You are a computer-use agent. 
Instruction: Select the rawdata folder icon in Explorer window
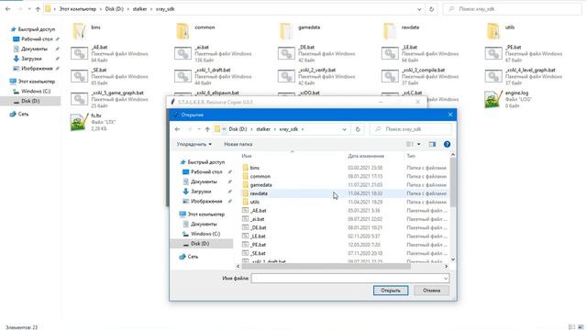pos(390,31)
